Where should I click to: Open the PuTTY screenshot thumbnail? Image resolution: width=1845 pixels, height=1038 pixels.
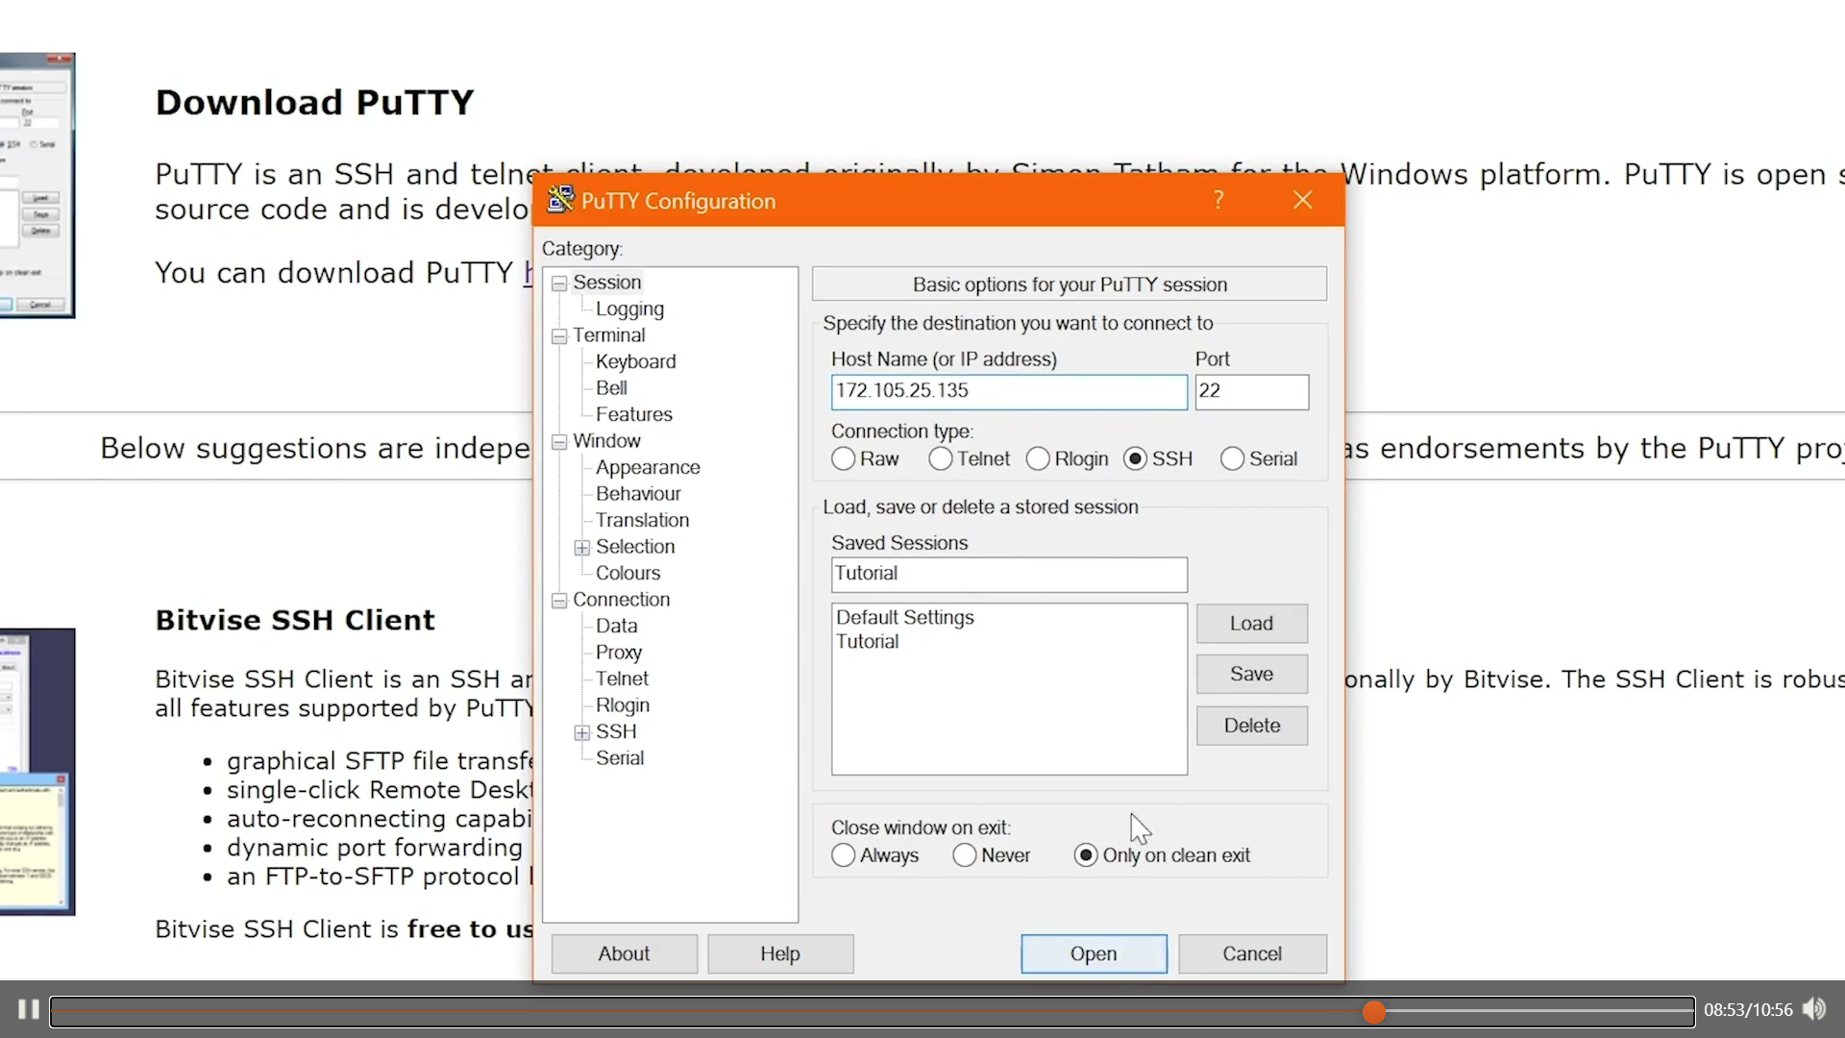[37, 185]
